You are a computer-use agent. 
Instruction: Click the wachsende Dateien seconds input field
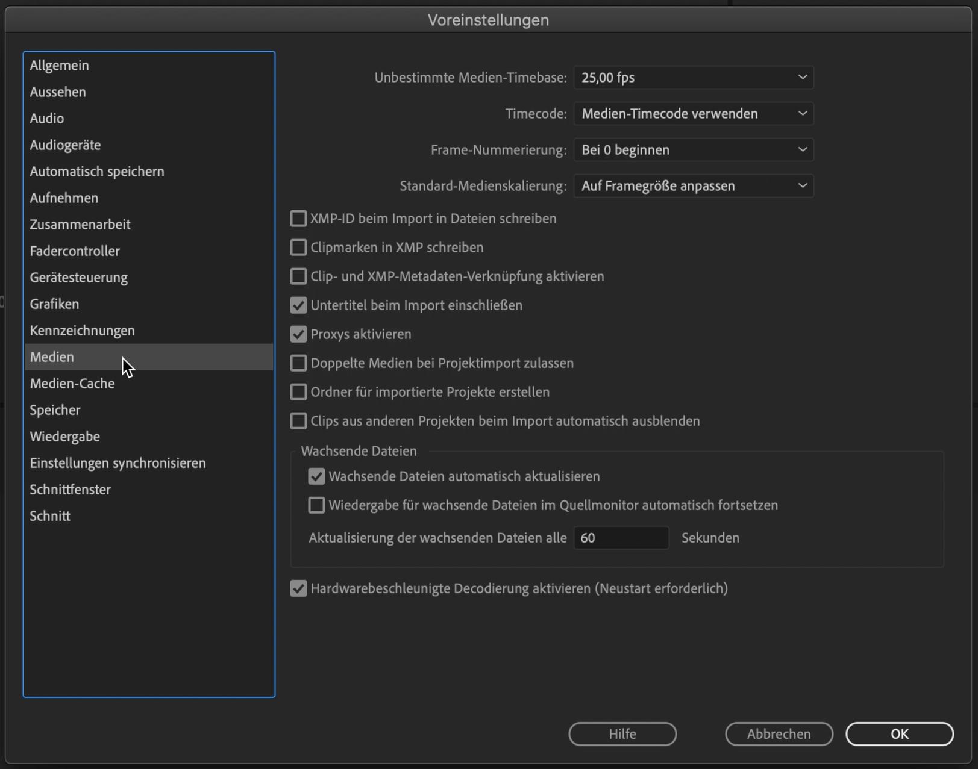(x=621, y=538)
